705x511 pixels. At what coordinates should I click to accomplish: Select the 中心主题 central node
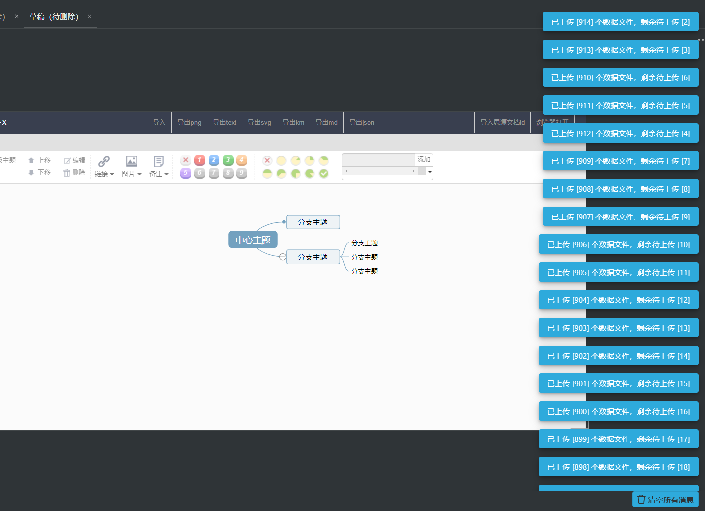tap(253, 240)
